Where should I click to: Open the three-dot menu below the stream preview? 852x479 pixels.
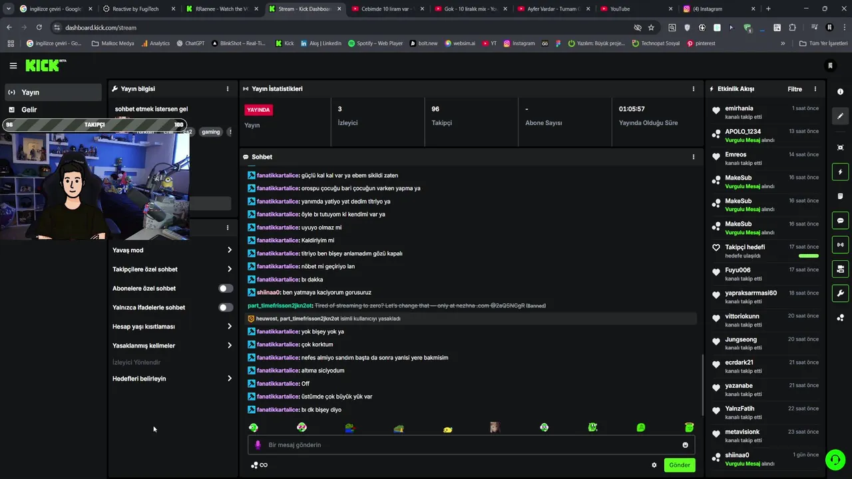[228, 228]
